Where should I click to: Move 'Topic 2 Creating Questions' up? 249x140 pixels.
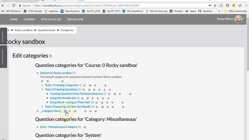99,90
